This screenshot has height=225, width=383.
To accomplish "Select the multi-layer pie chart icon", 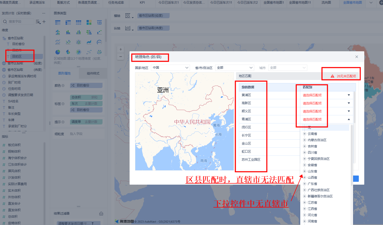I will 79,52.
